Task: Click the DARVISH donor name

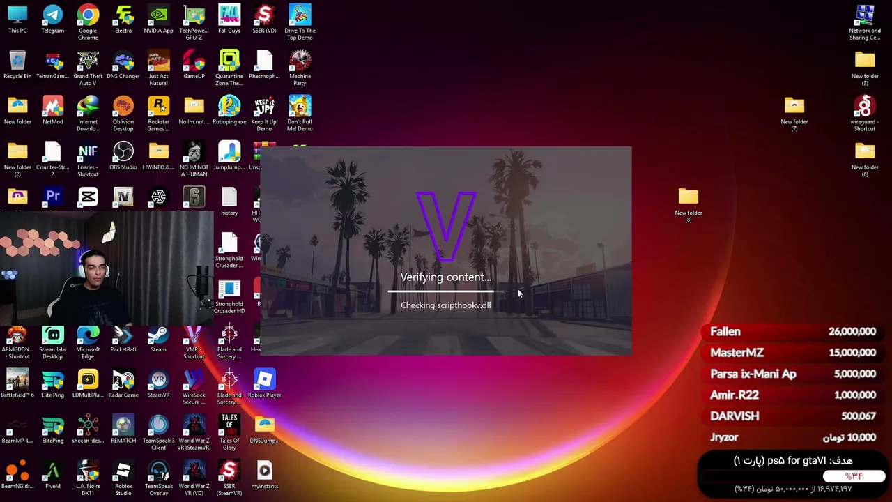Action: (735, 416)
